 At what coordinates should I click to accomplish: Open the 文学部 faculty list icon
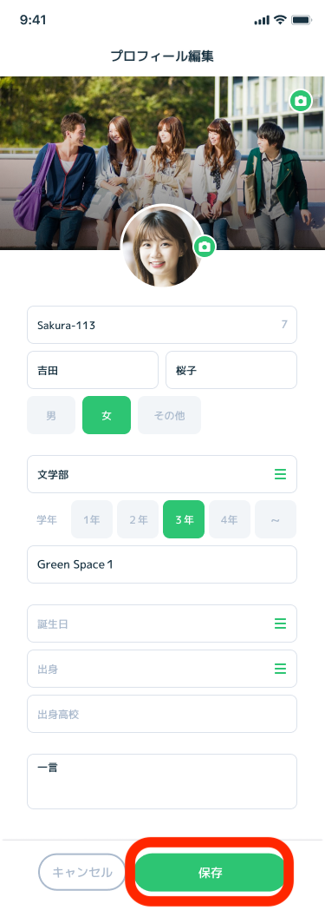tap(280, 474)
